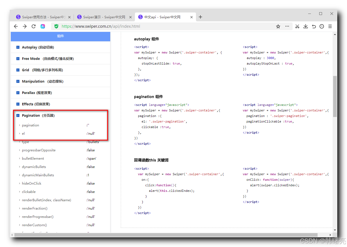Click the Grid section blue arrow icon

pos(18,70)
